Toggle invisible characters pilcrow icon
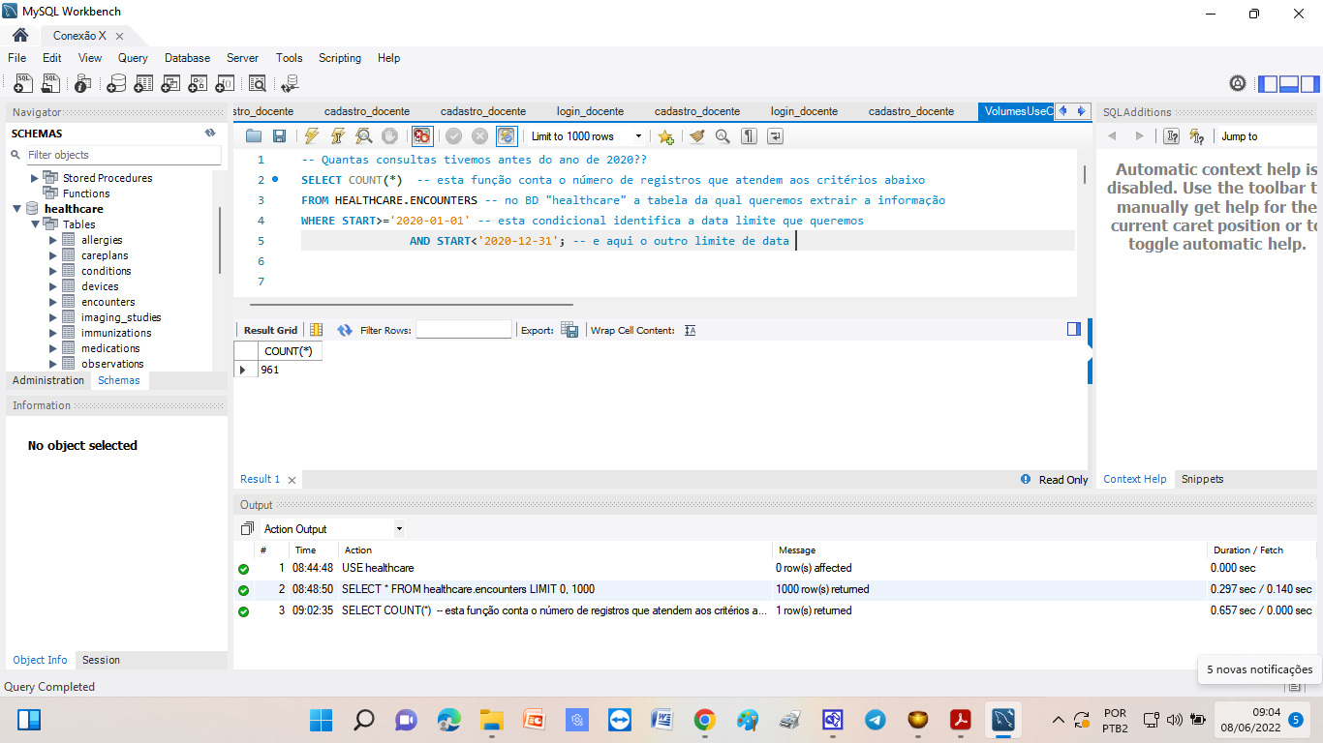Viewport: 1323px width, 743px height. coord(749,136)
